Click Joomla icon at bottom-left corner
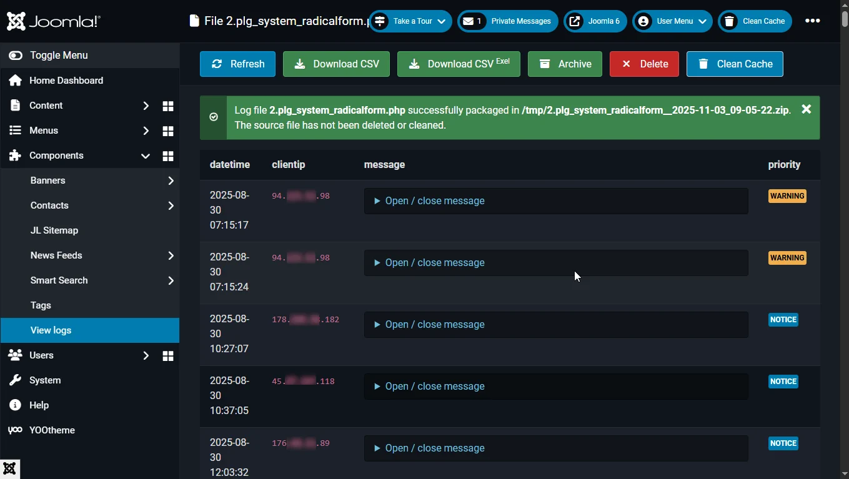This screenshot has width=849, height=479. point(10,469)
